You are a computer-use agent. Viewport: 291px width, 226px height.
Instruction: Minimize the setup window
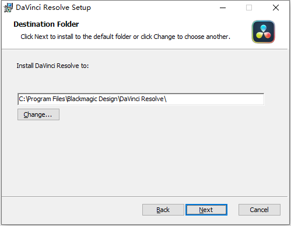(x=223, y=8)
